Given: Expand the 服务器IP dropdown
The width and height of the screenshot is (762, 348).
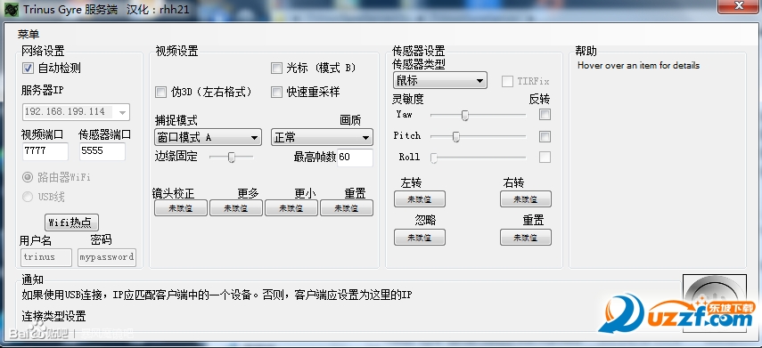Looking at the screenshot, I should coord(122,112).
